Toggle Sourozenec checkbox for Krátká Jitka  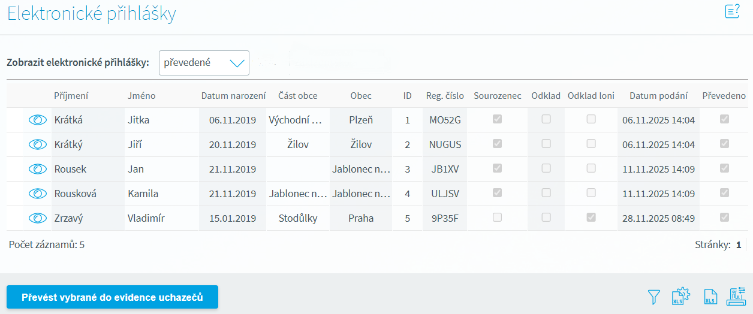[x=497, y=119]
